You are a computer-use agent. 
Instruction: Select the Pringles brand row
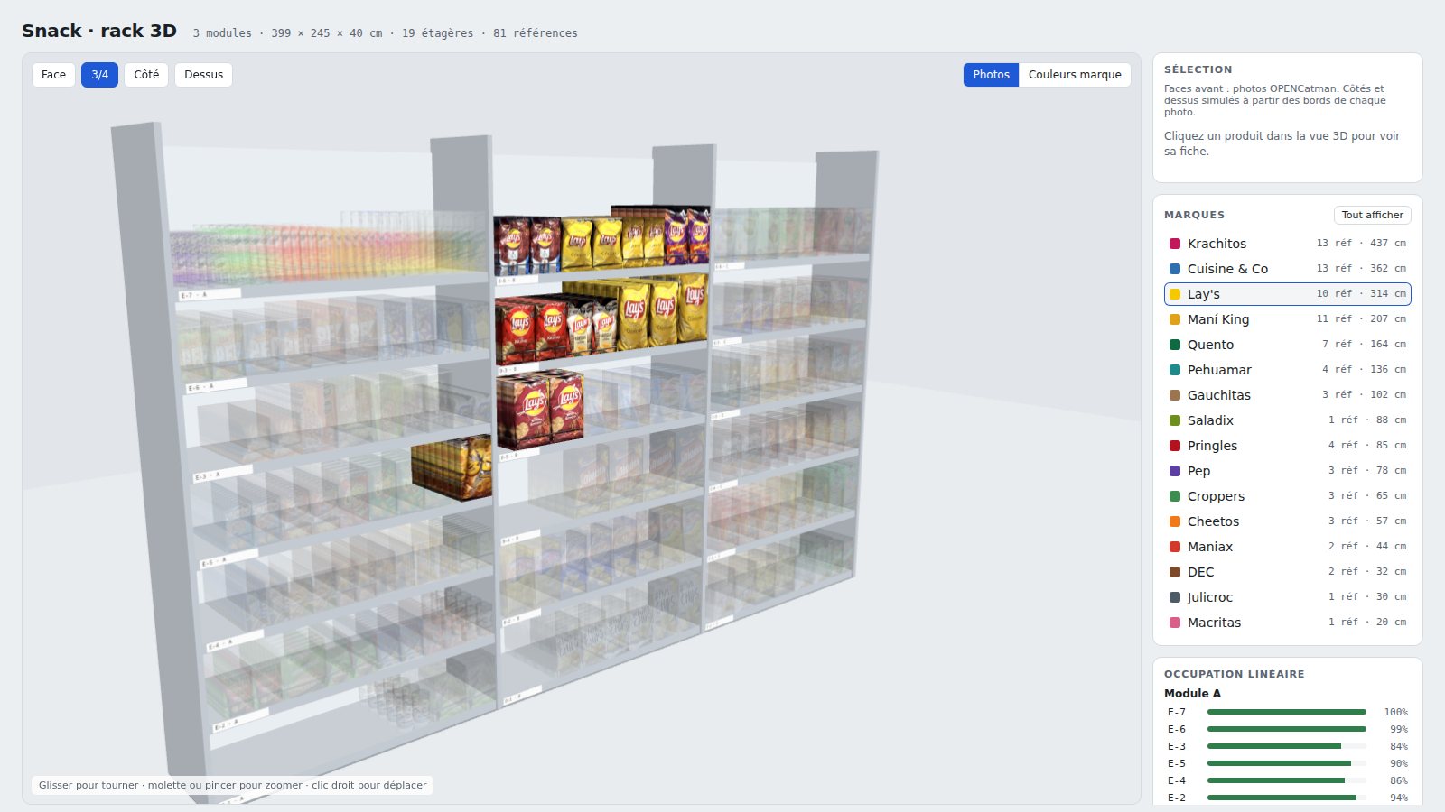(x=1288, y=446)
